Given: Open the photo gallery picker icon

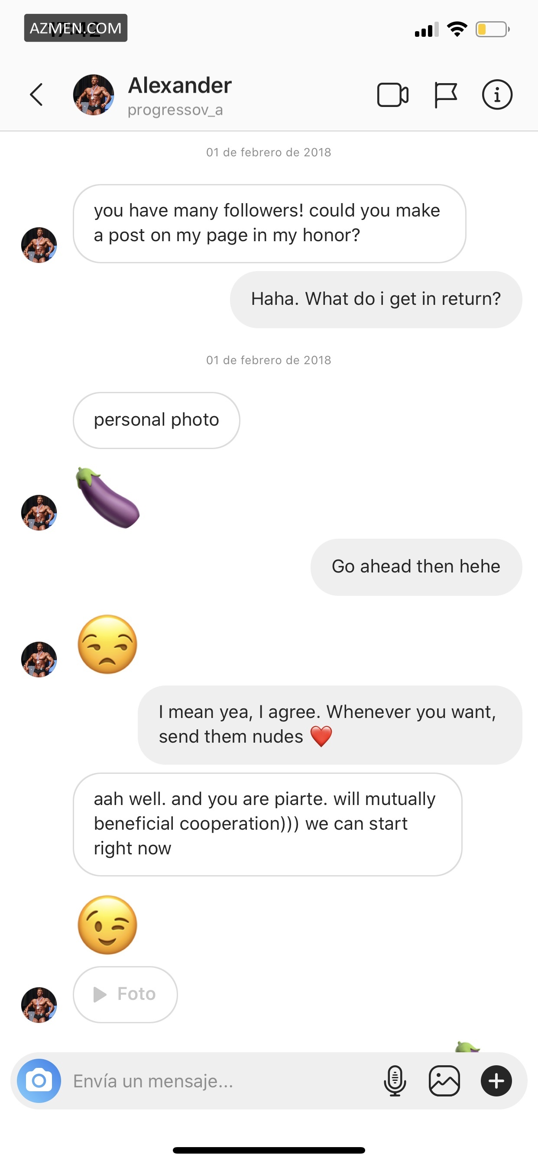Looking at the screenshot, I should 444,1080.
